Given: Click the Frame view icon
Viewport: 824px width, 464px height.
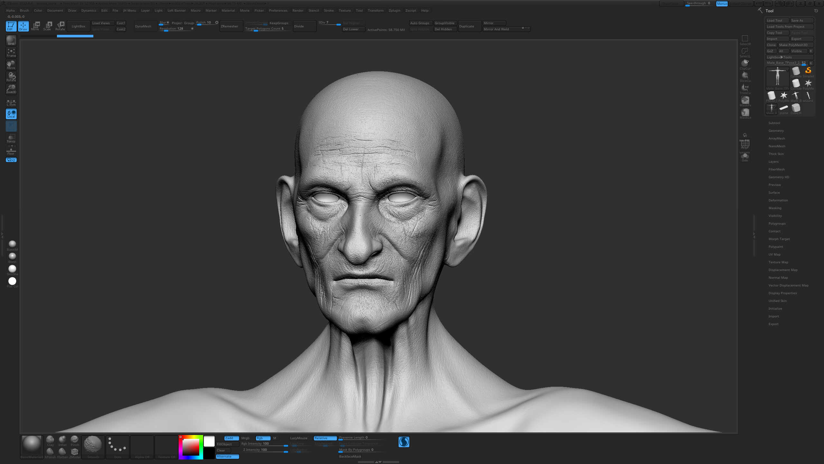Looking at the screenshot, I should 11,53.
